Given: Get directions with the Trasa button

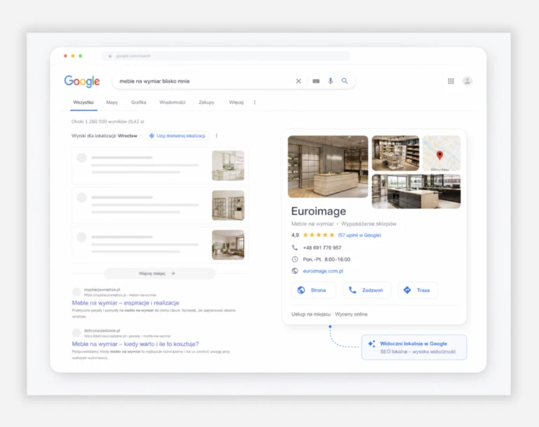Looking at the screenshot, I should (x=418, y=290).
